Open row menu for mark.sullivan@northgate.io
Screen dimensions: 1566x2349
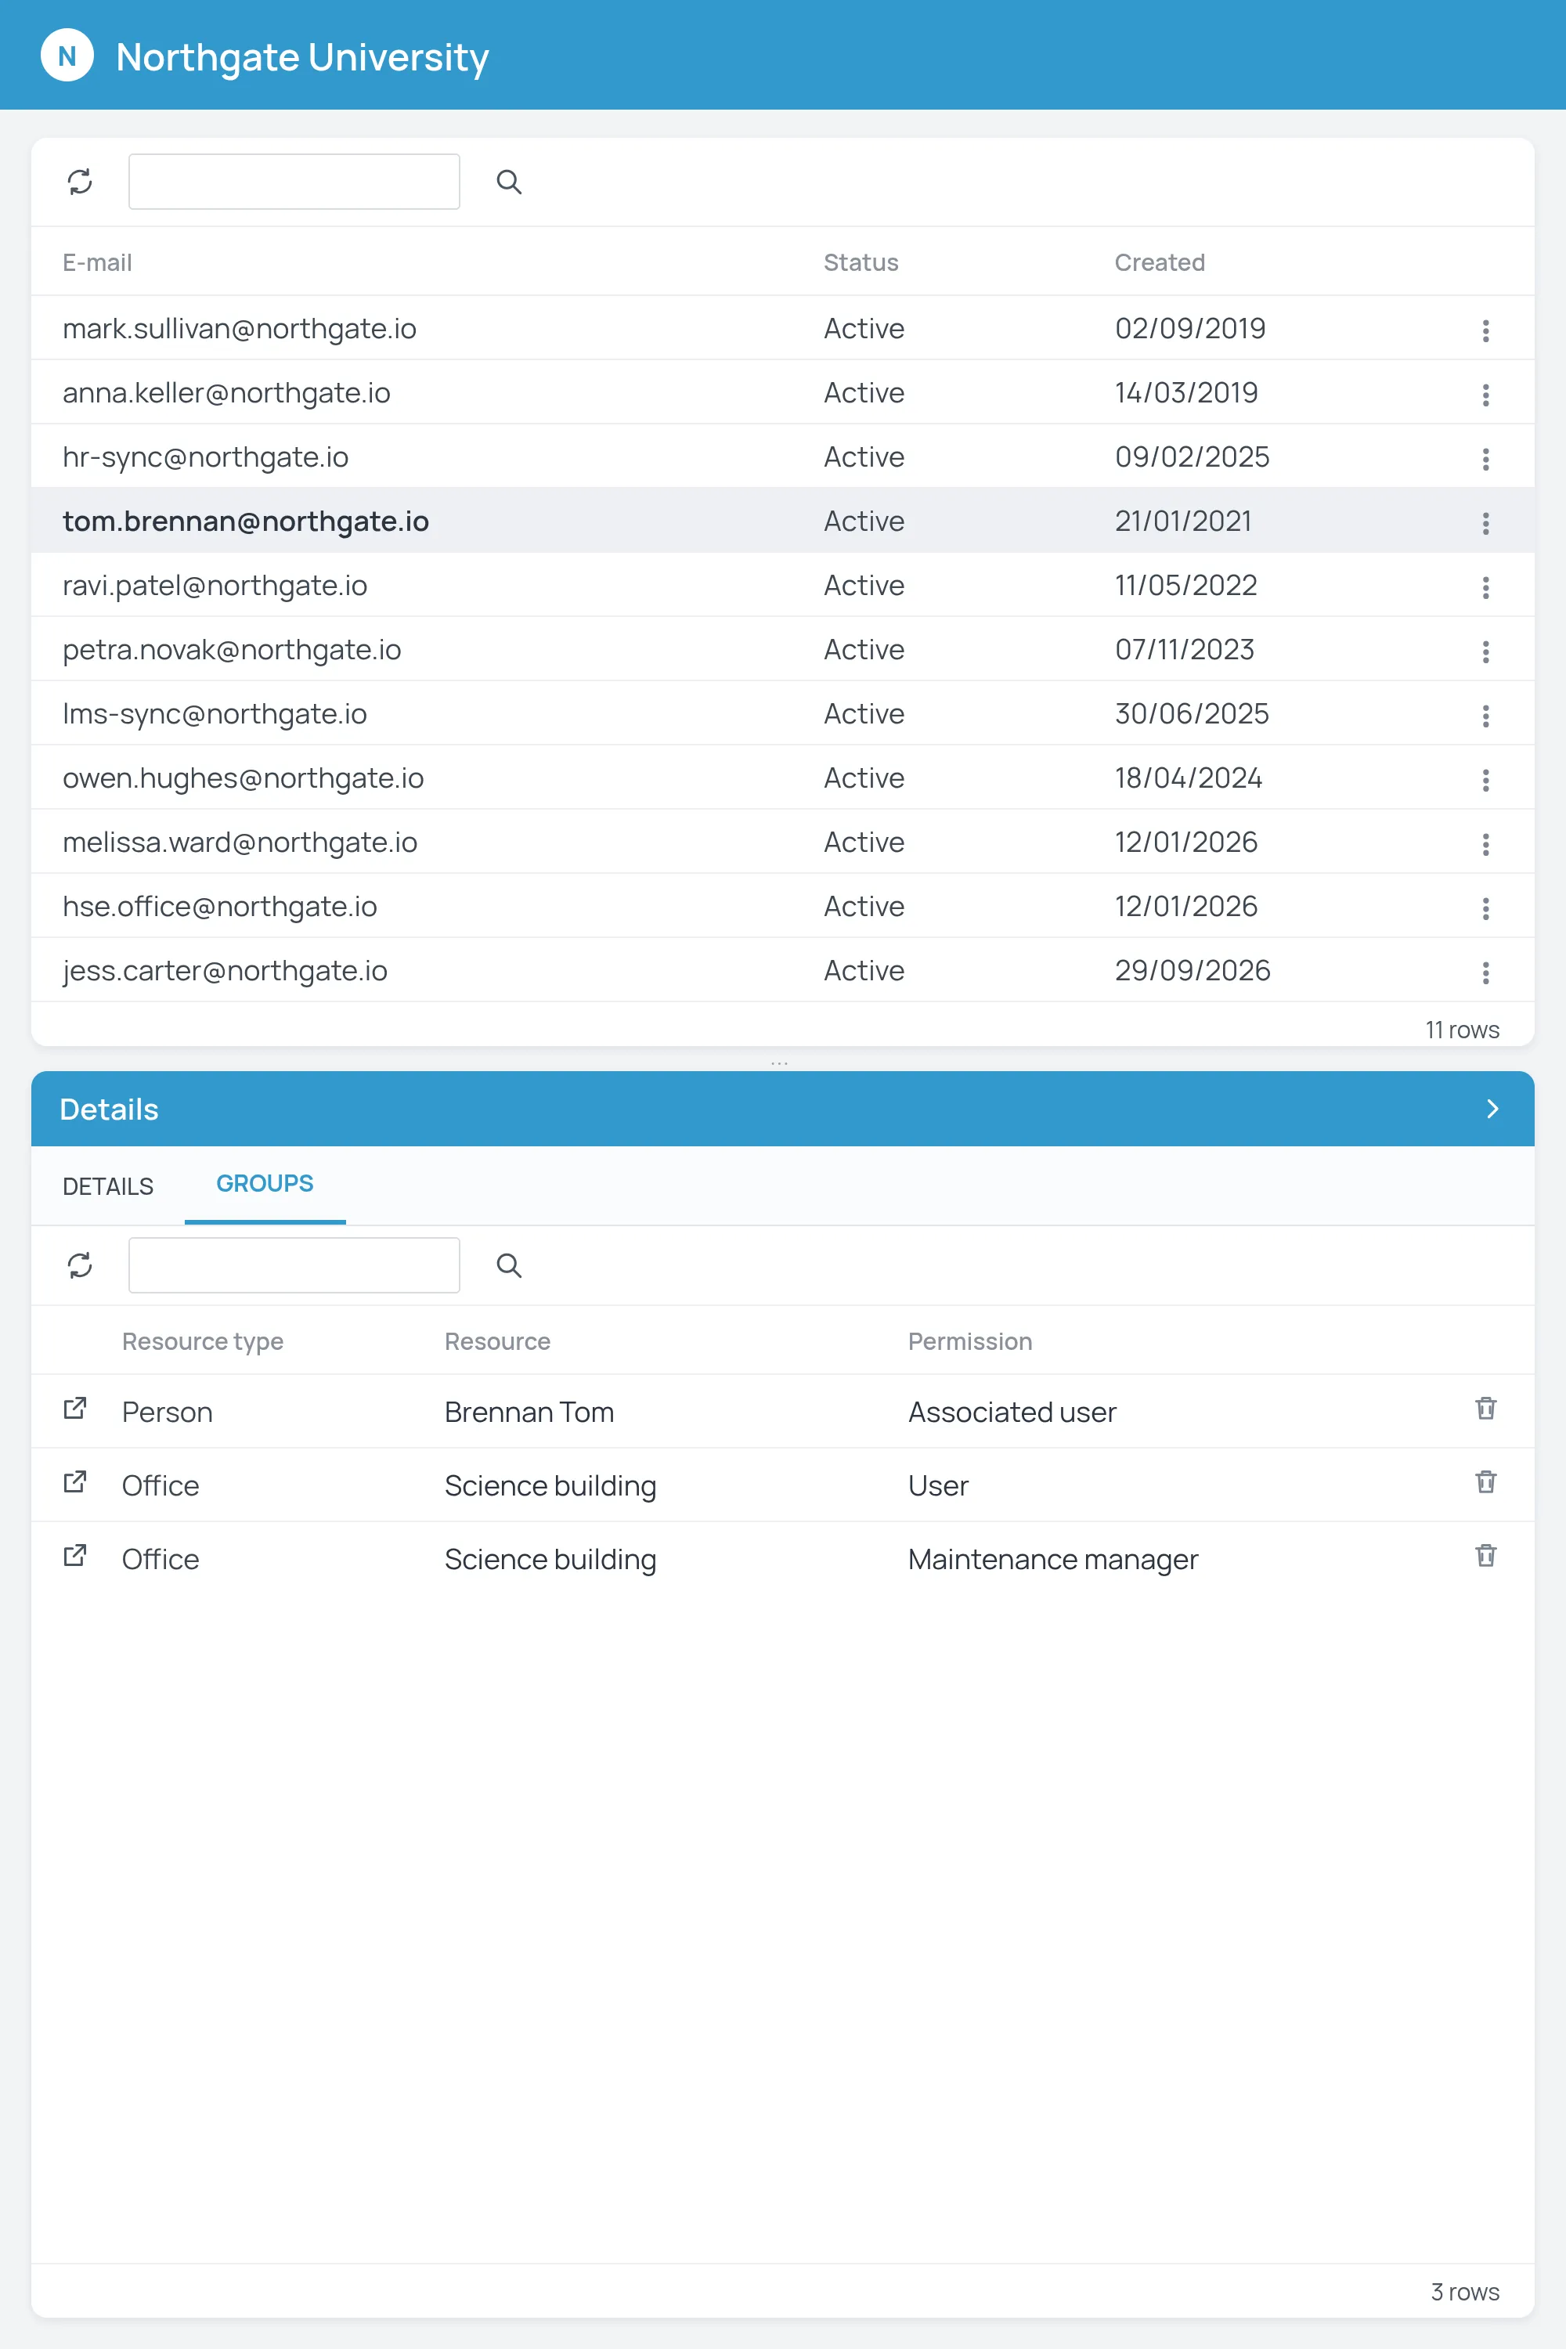tap(1486, 330)
